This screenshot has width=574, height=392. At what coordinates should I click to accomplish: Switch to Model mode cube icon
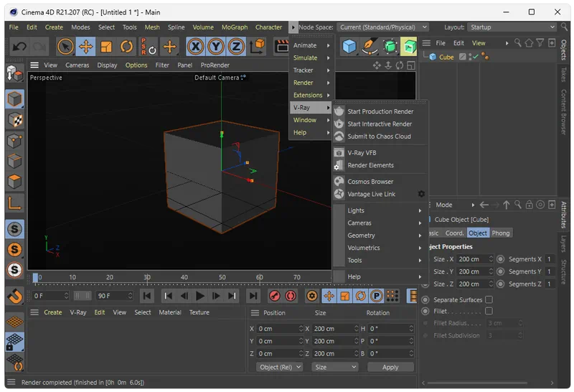[14, 99]
